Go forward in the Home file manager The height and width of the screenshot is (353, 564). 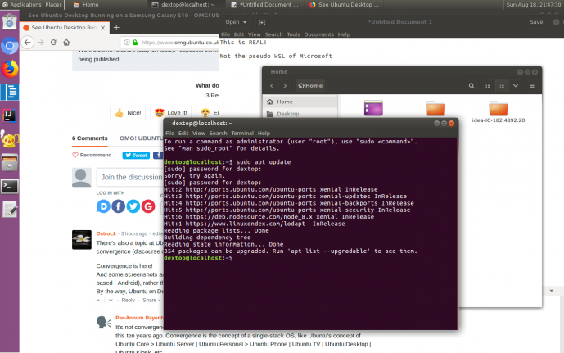point(285,86)
